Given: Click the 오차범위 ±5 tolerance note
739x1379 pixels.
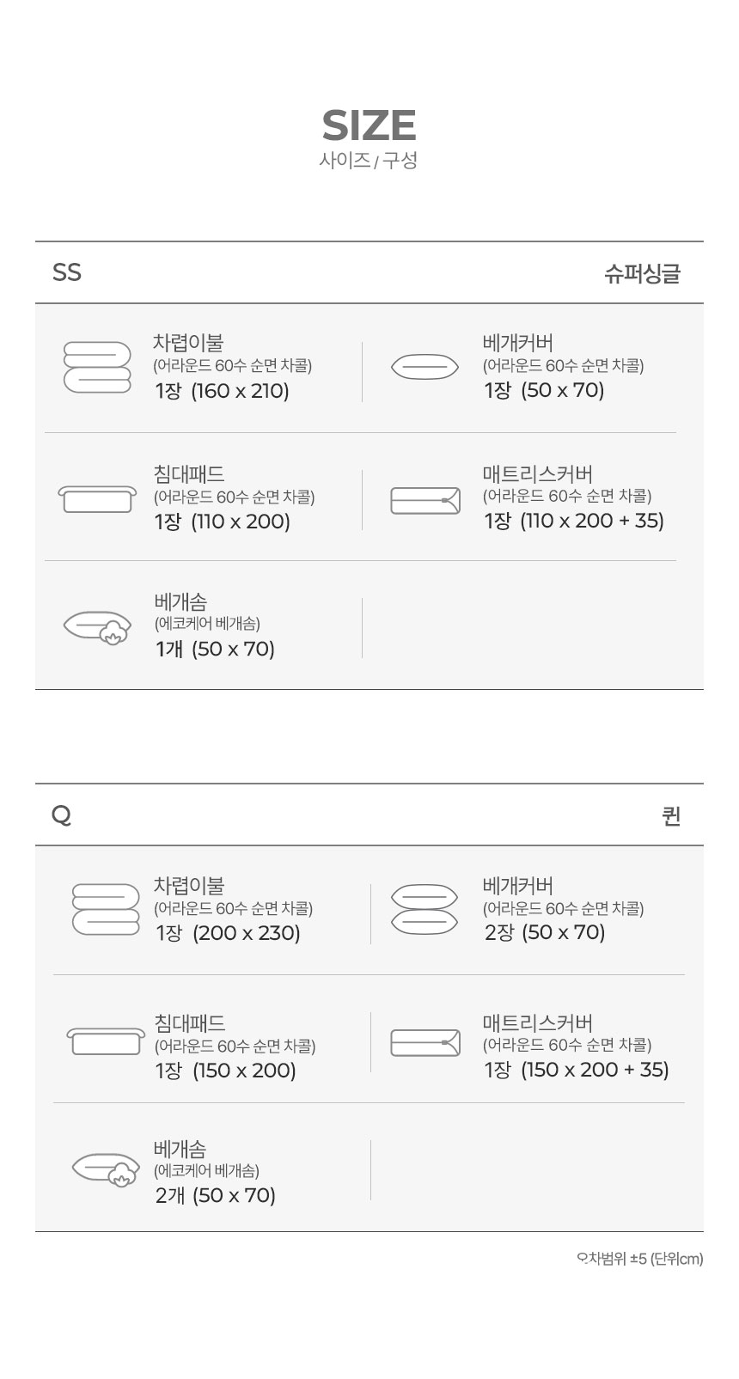Looking at the screenshot, I should point(639,1259).
